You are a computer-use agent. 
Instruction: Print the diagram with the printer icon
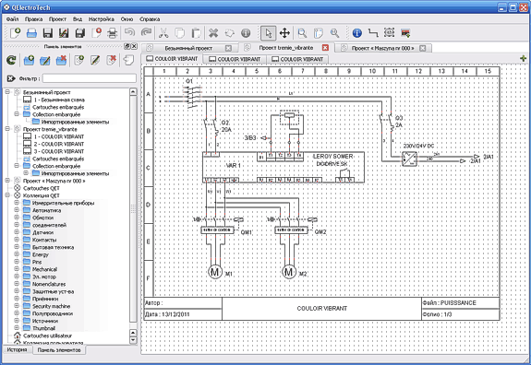[112, 33]
